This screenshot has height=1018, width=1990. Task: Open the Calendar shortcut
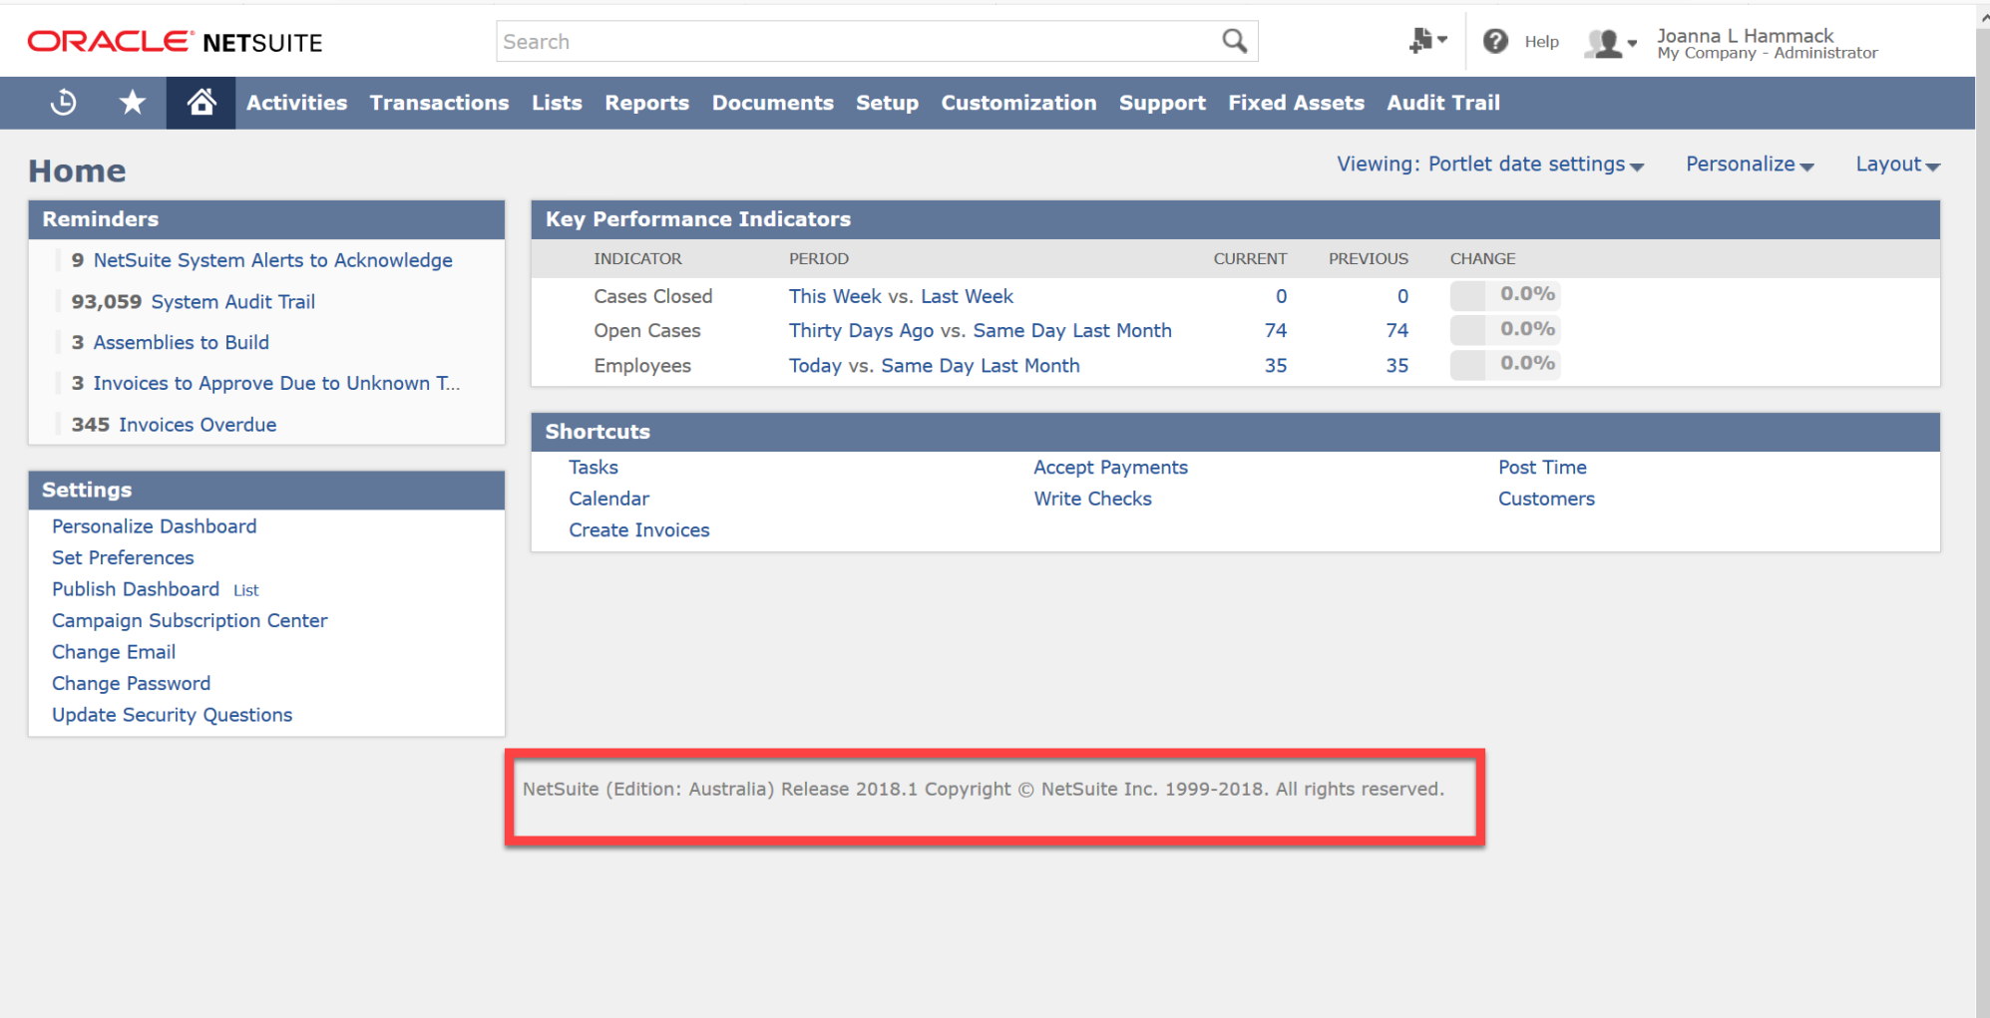click(608, 499)
